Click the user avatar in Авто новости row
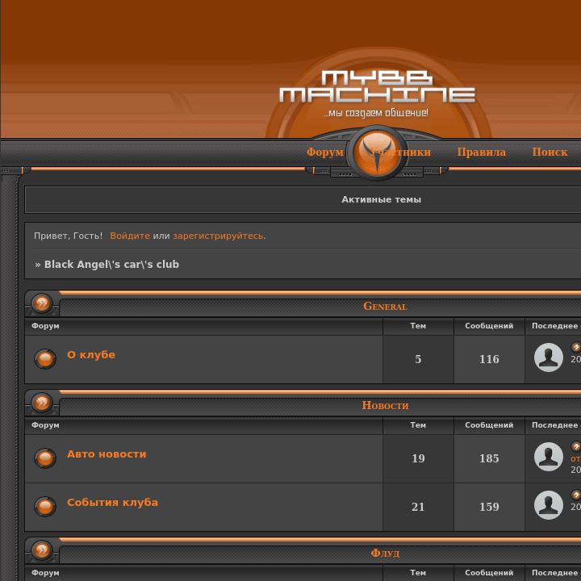 pos(549,457)
